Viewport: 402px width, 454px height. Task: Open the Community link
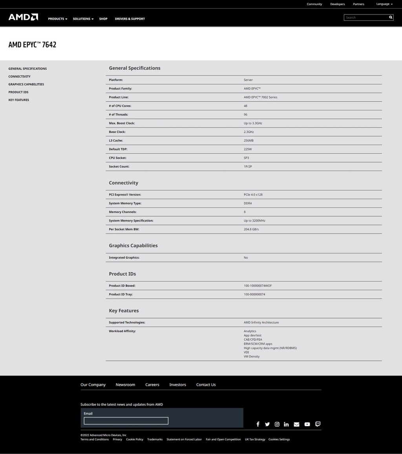click(314, 4)
